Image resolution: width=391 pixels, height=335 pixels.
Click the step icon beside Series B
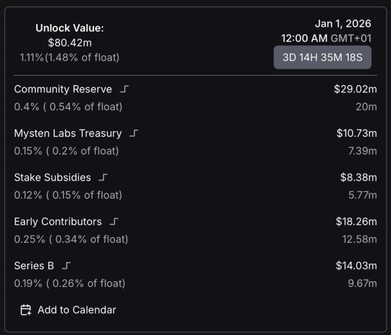point(66,266)
